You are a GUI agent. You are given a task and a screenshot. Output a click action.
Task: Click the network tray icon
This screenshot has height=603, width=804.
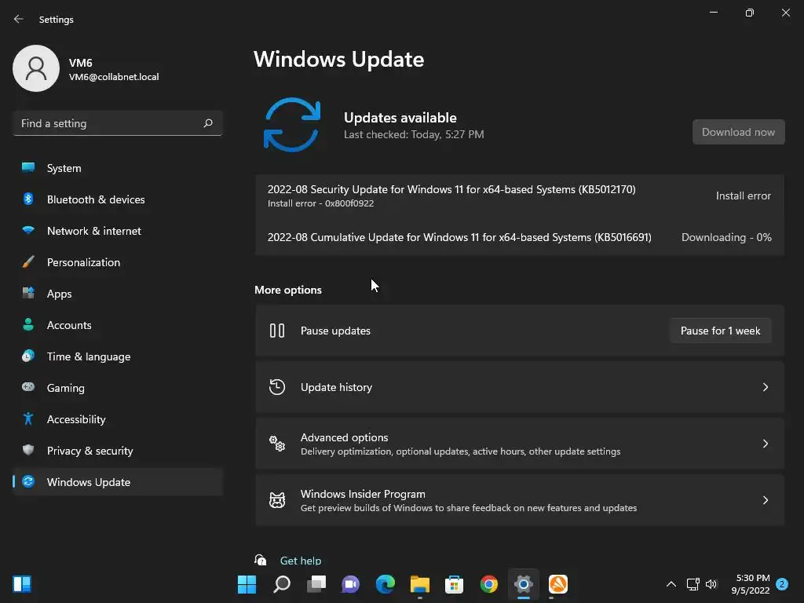click(x=693, y=584)
